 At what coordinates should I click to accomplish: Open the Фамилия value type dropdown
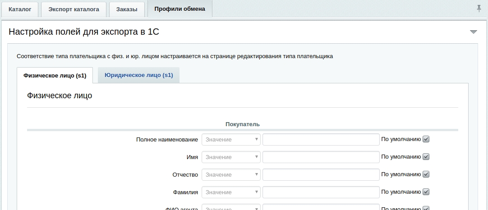coord(231,192)
